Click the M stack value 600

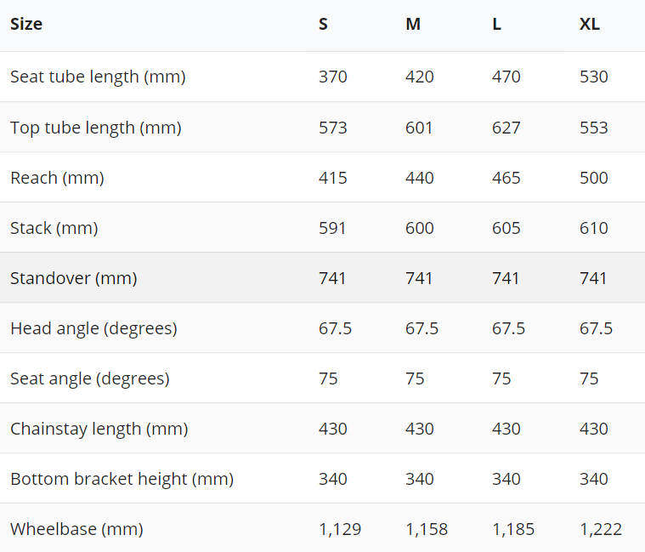tap(420, 228)
